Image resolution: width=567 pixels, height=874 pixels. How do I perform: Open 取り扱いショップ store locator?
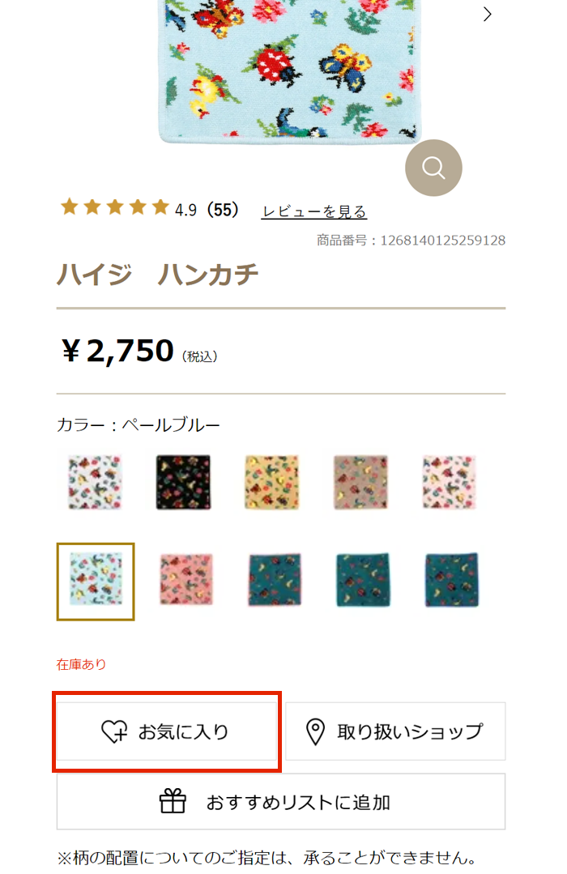point(395,731)
